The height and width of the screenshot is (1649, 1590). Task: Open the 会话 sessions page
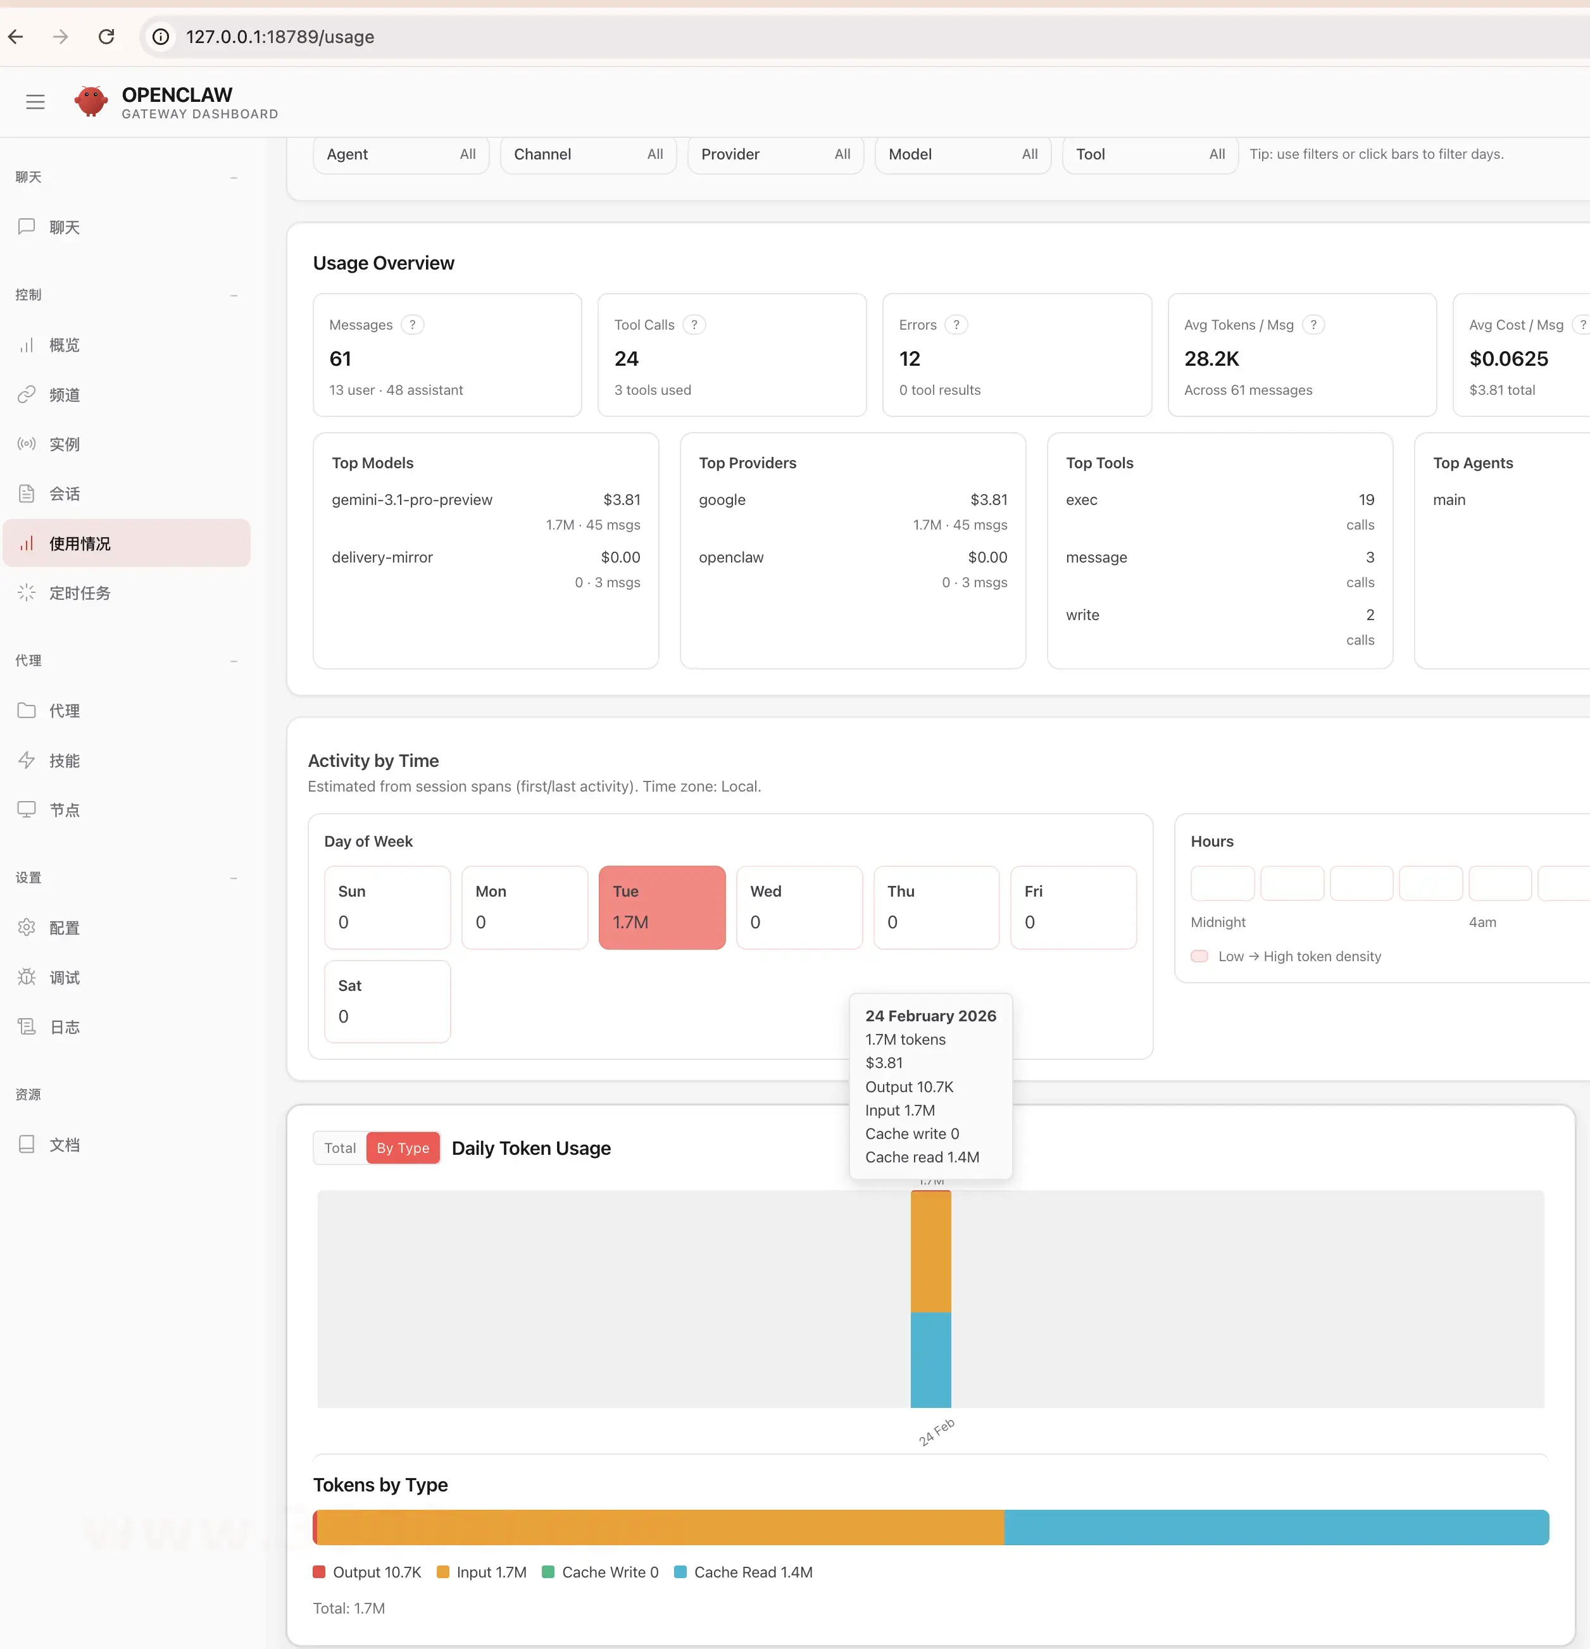coord(64,494)
